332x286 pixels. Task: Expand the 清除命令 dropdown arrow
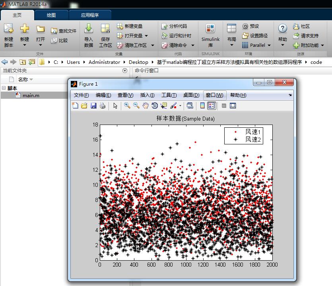click(193, 45)
